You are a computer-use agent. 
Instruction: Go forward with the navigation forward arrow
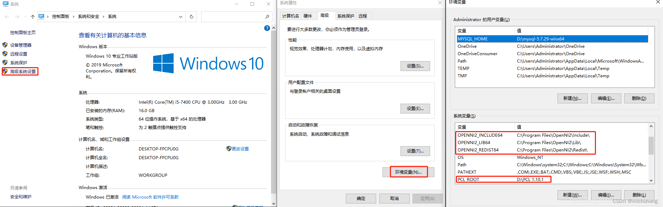(x=17, y=17)
